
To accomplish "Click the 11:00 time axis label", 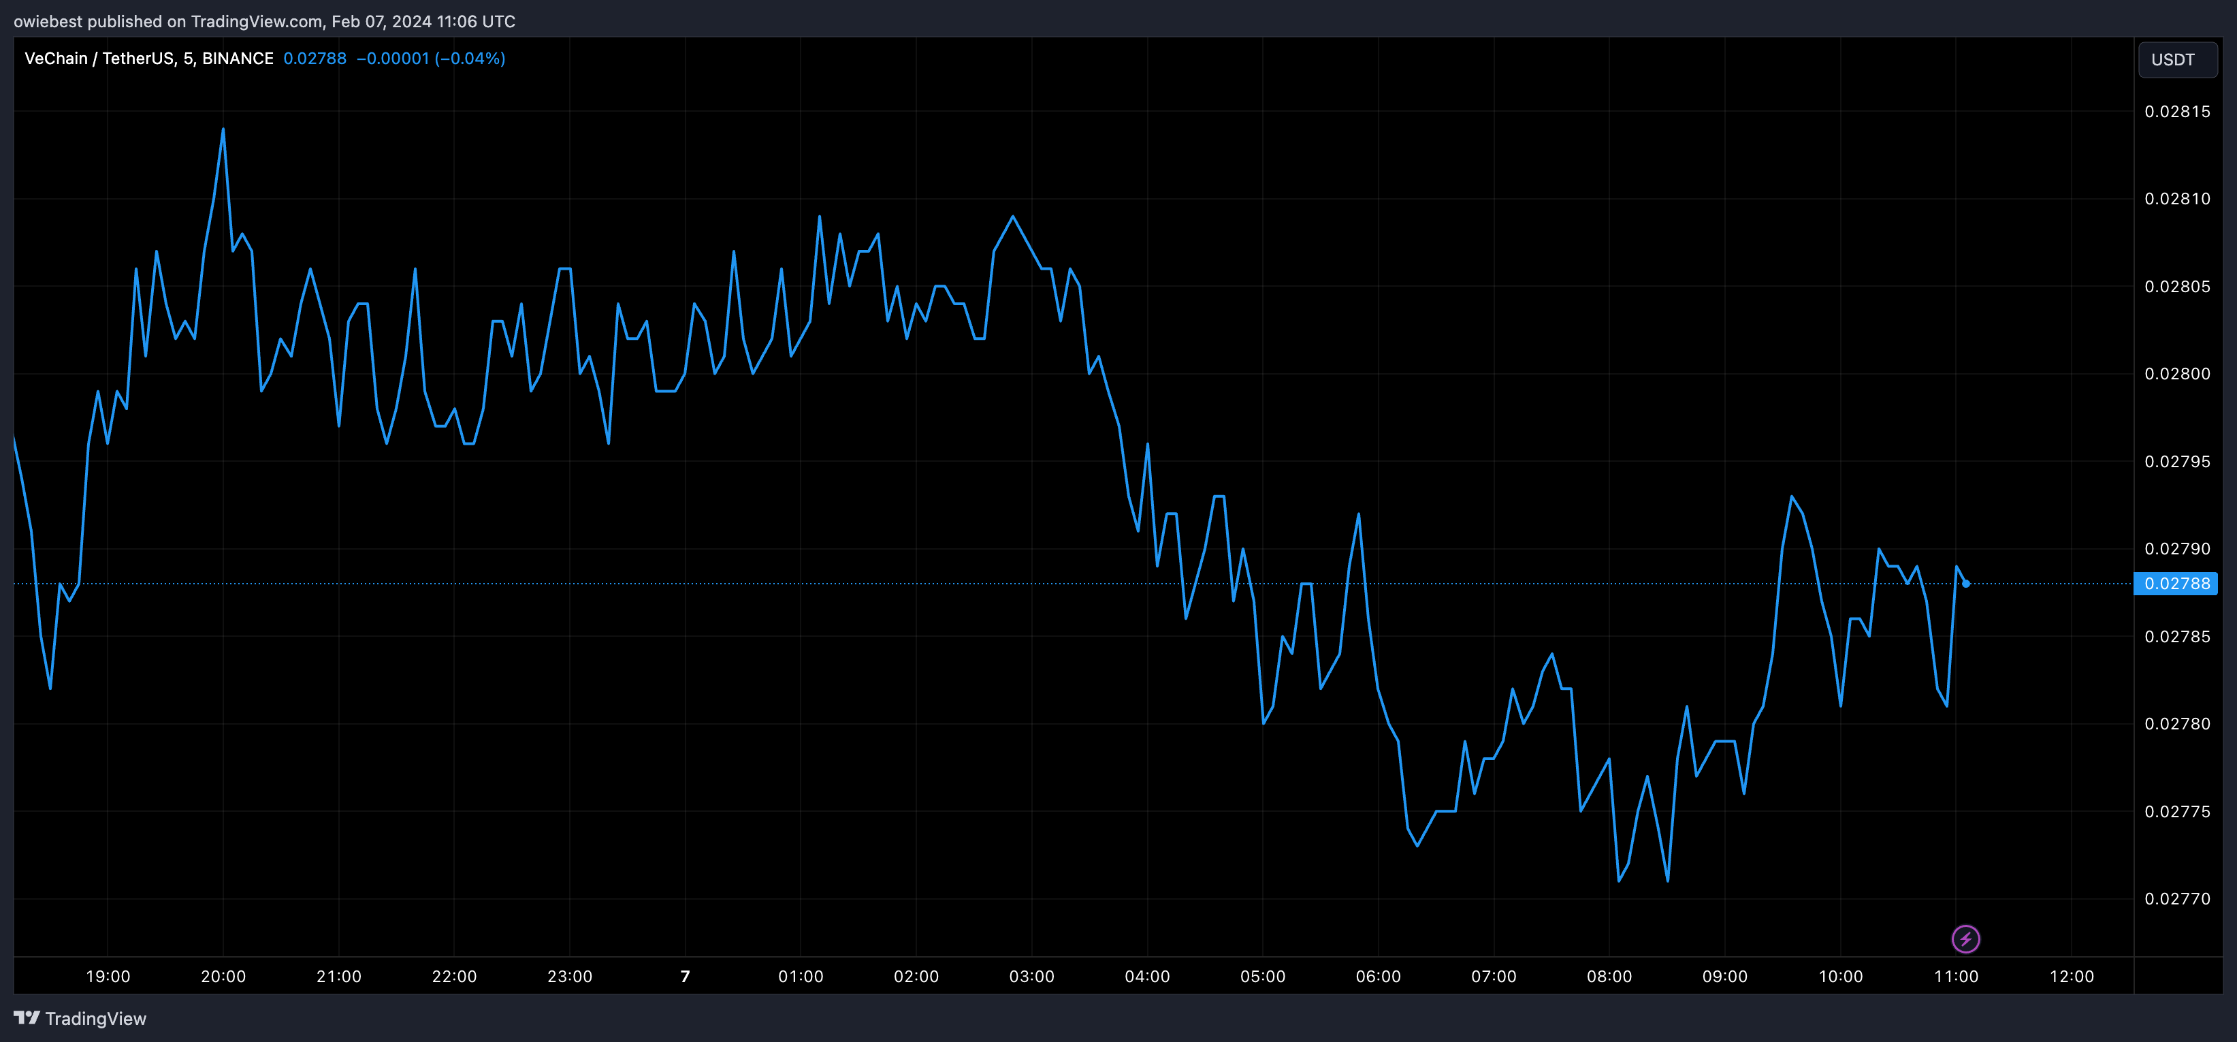I will point(1956,976).
